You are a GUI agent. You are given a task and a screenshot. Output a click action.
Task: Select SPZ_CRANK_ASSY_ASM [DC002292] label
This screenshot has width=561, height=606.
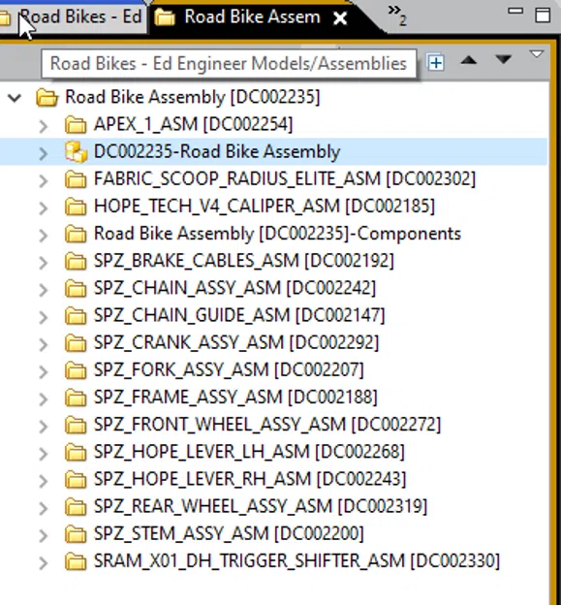click(x=236, y=343)
